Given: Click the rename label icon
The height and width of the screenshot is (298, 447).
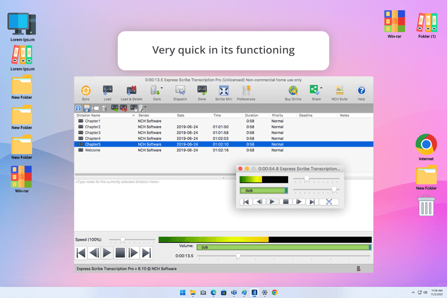Looking at the screenshot, I should (95, 108).
